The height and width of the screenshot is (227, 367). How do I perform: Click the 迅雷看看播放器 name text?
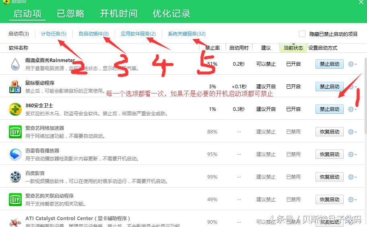(42, 150)
